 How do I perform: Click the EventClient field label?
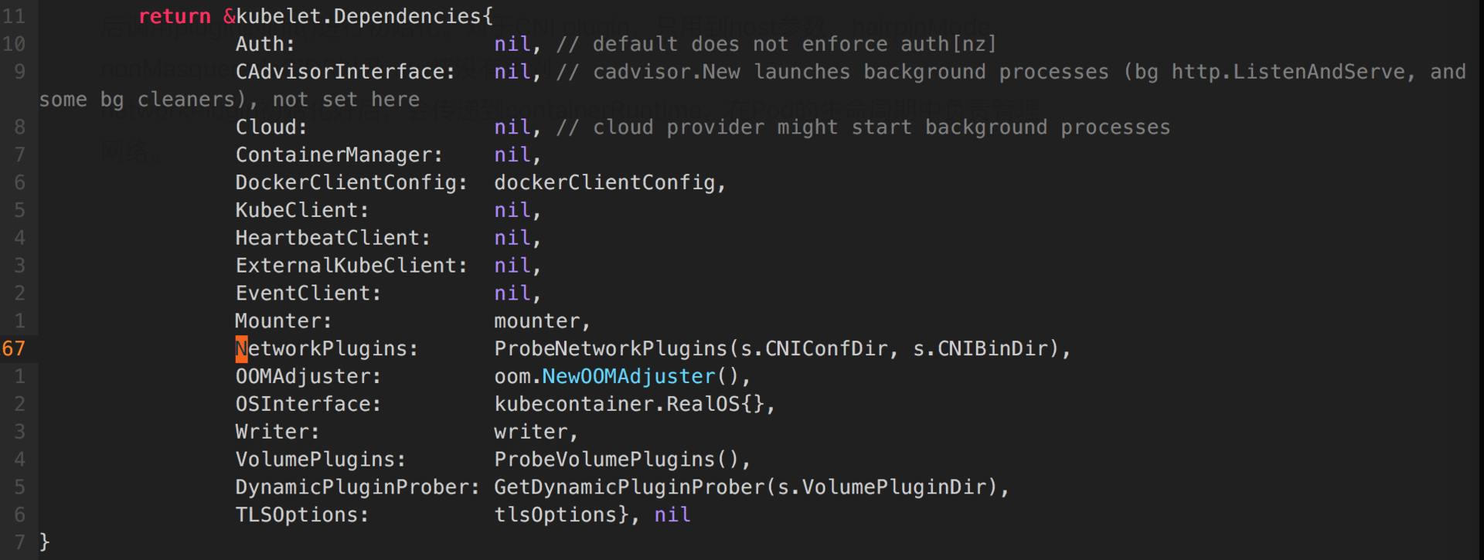coord(308,294)
